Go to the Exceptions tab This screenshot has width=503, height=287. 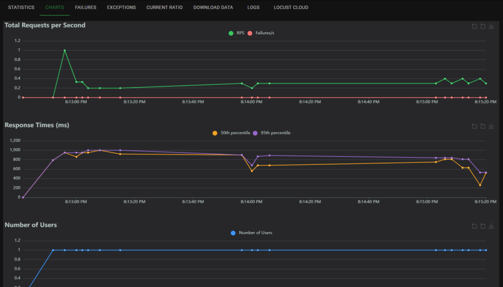[x=121, y=8]
